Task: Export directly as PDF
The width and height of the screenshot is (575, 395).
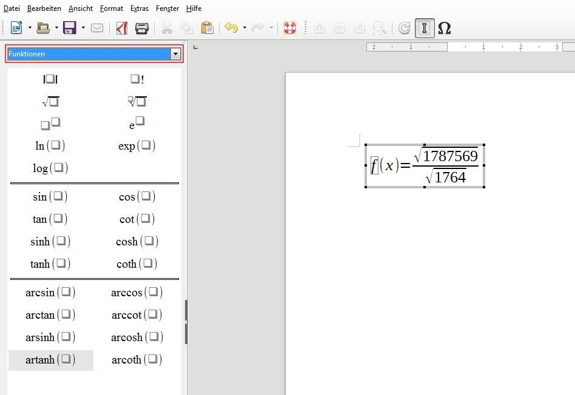Action: coord(121,28)
